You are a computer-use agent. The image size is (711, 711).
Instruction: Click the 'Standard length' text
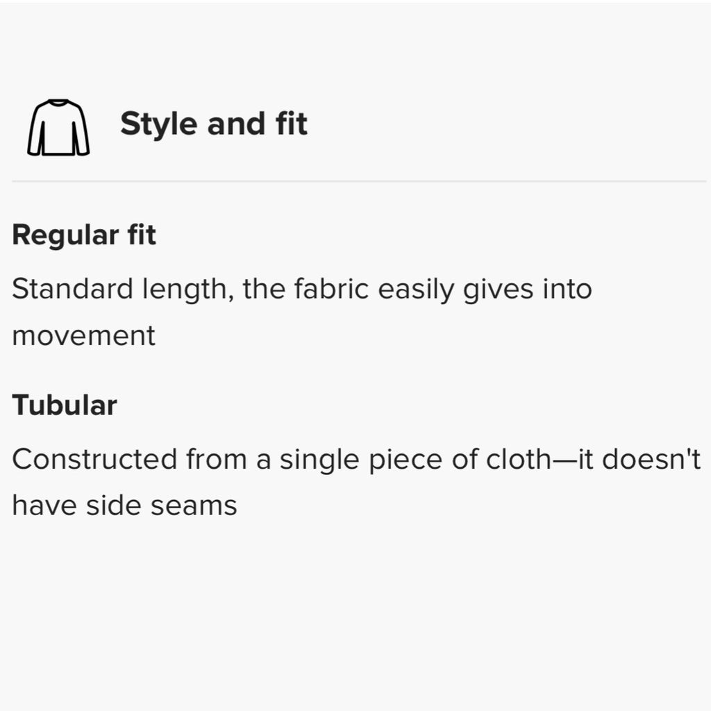click(x=119, y=290)
